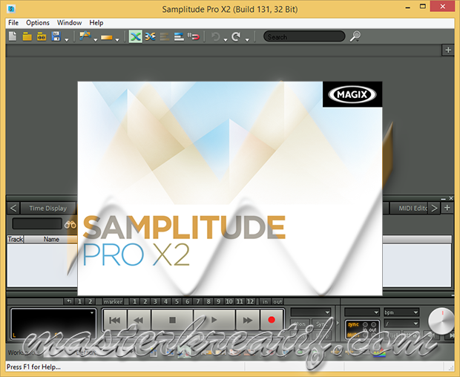
Task: Expand the arrow next to the Save icon
Action: [x=67, y=40]
